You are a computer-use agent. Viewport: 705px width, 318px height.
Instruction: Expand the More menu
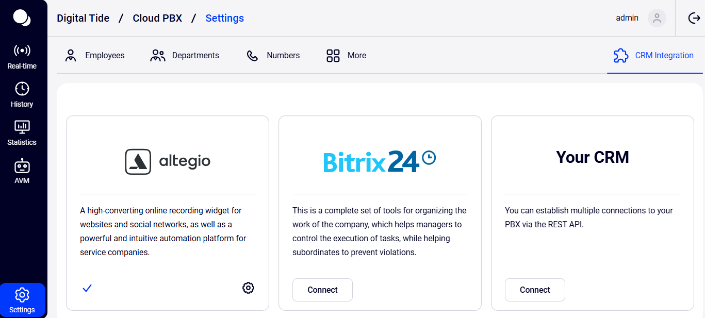(346, 56)
